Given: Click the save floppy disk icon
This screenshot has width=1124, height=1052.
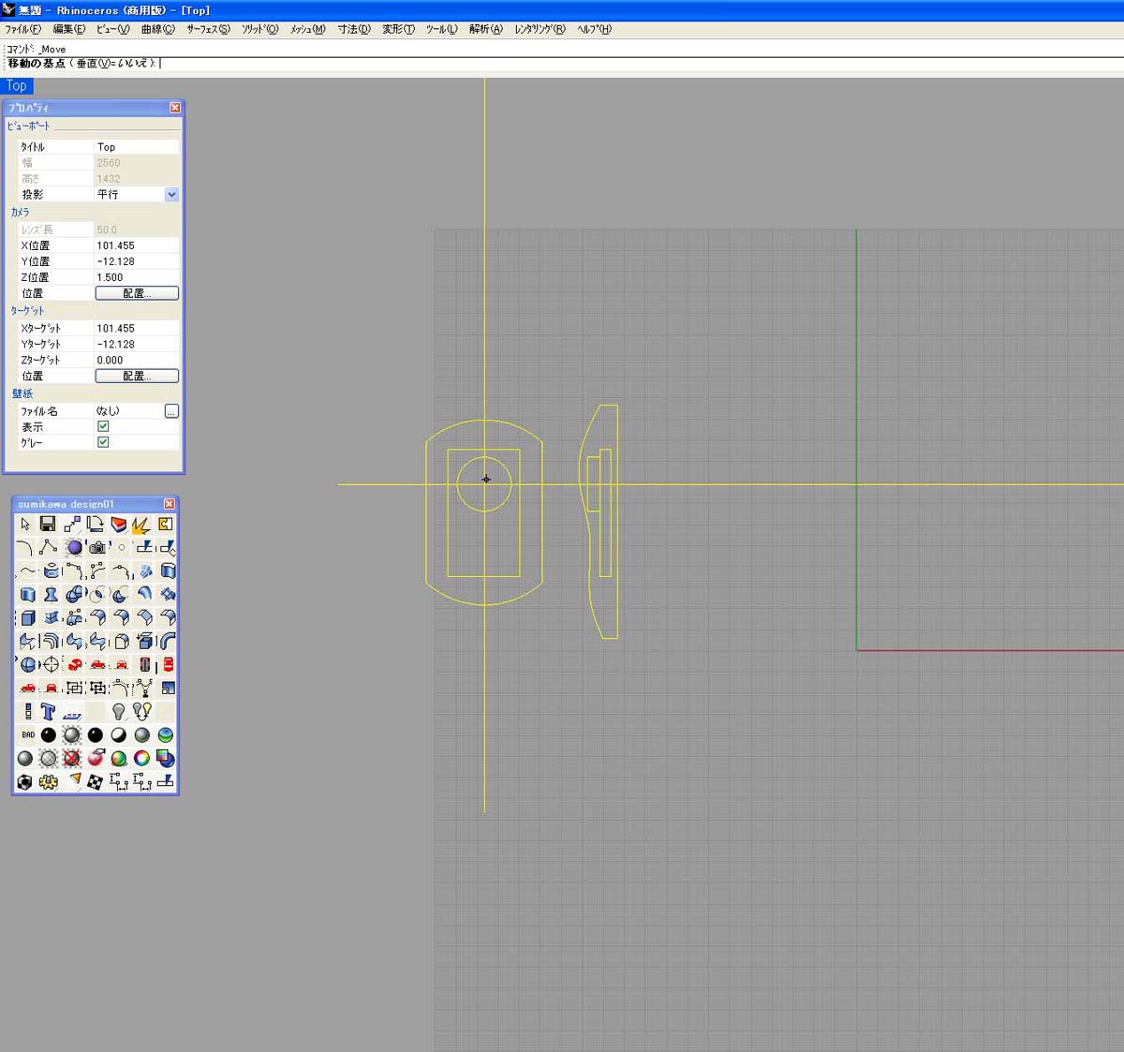Looking at the screenshot, I should (48, 525).
